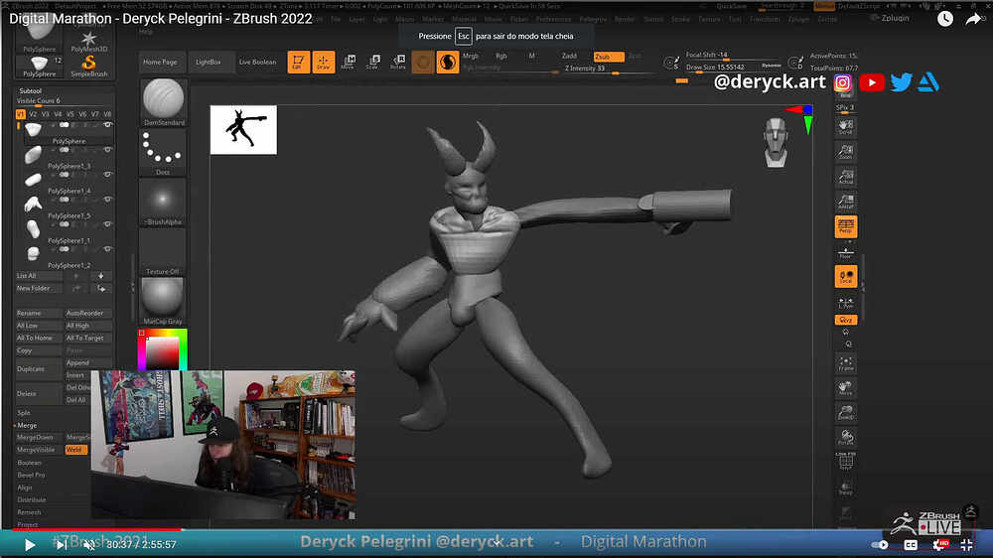993x558 pixels.
Task: Open the Zplugin menu
Action: pyautogui.click(x=896, y=18)
